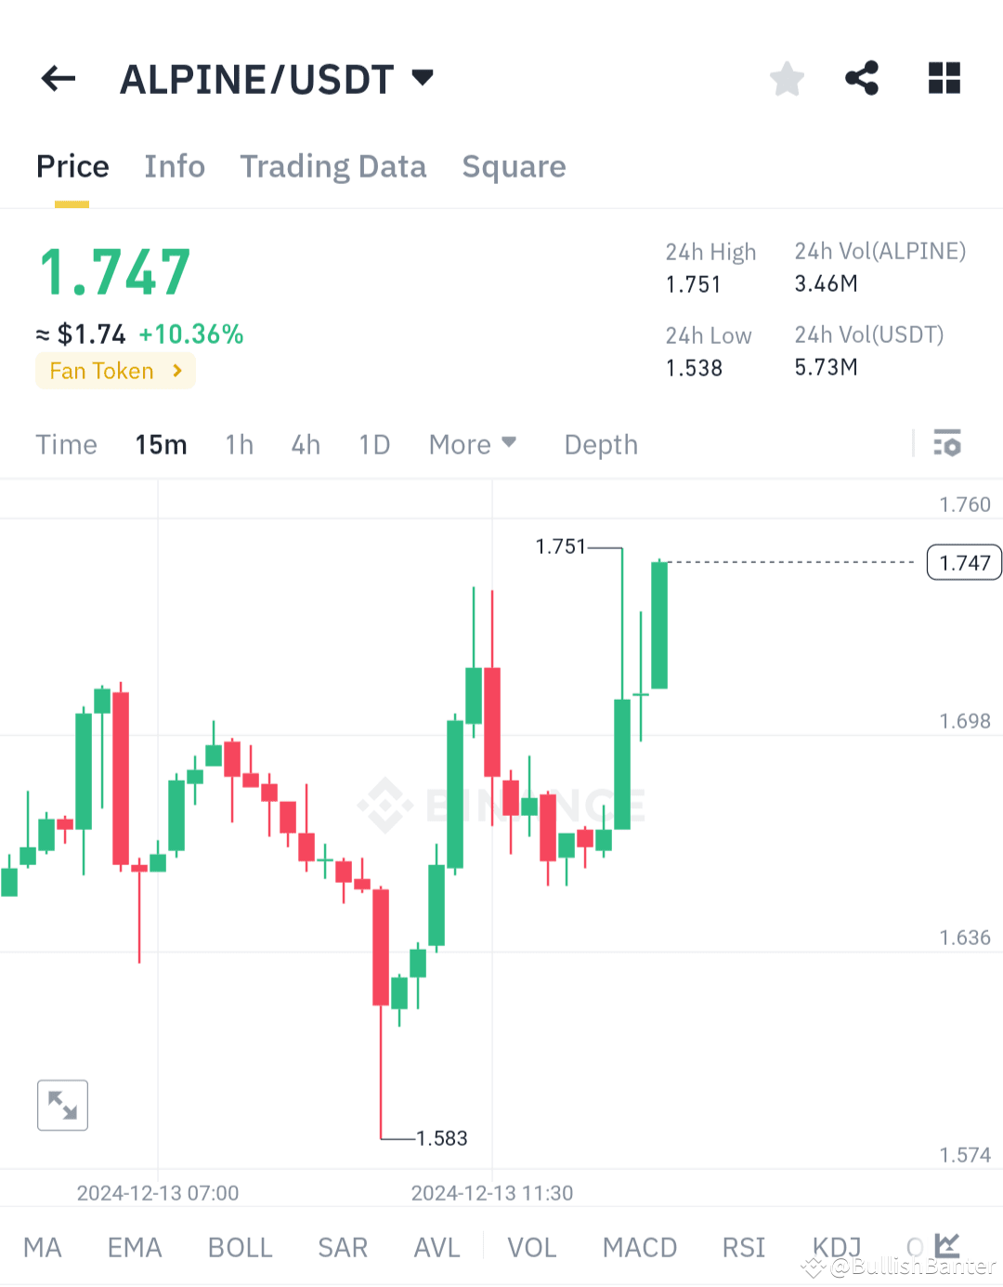Open the grid layout menu
The width and height of the screenshot is (1003, 1287).
click(x=944, y=78)
